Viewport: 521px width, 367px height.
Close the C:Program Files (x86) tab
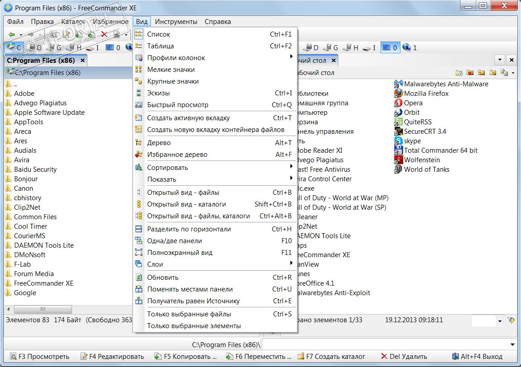click(82, 60)
